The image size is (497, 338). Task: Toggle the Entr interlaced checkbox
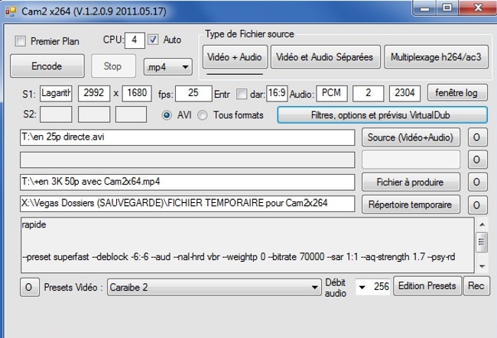(x=242, y=94)
